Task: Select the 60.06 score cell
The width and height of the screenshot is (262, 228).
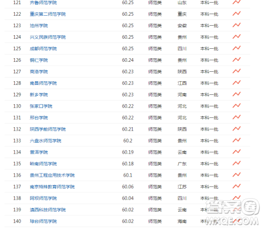Action: [x=128, y=187]
